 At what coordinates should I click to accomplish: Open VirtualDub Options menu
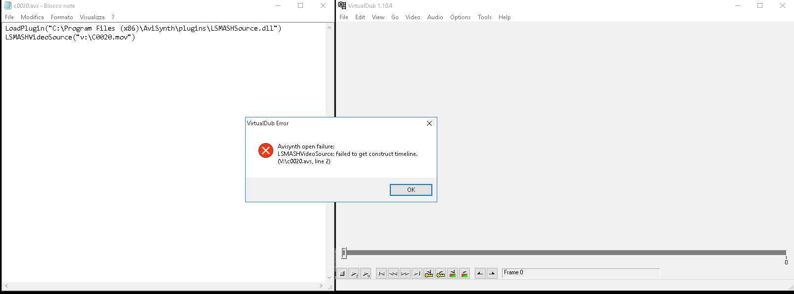[x=460, y=17]
